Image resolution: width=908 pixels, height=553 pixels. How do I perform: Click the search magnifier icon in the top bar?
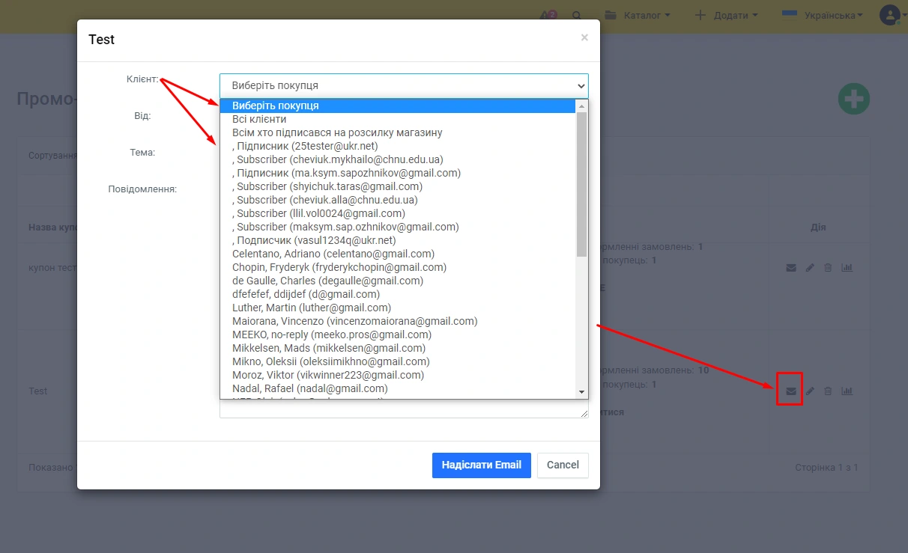[x=576, y=16]
